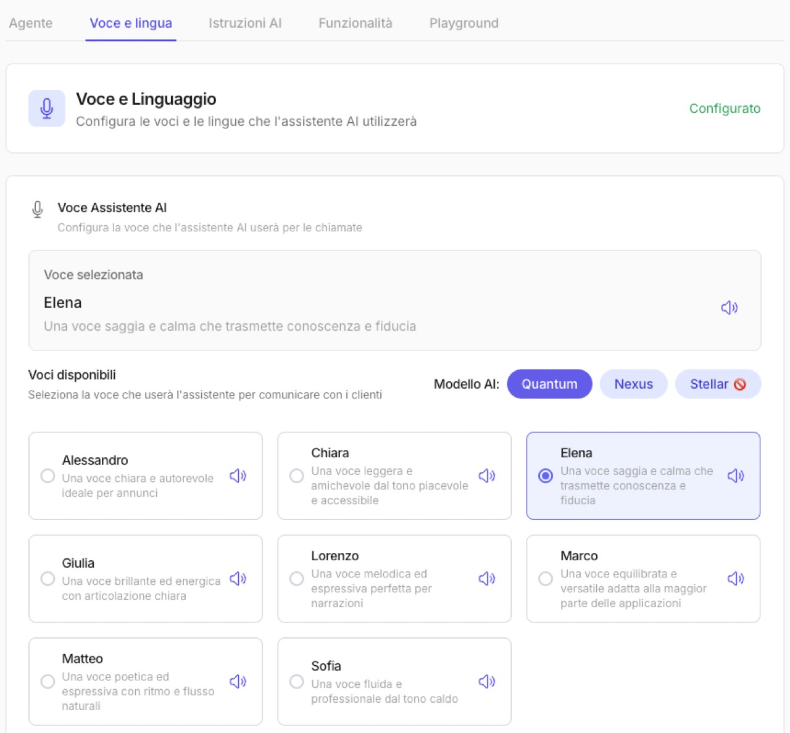Switch AI model to Nexus
The width and height of the screenshot is (790, 733).
tap(633, 384)
